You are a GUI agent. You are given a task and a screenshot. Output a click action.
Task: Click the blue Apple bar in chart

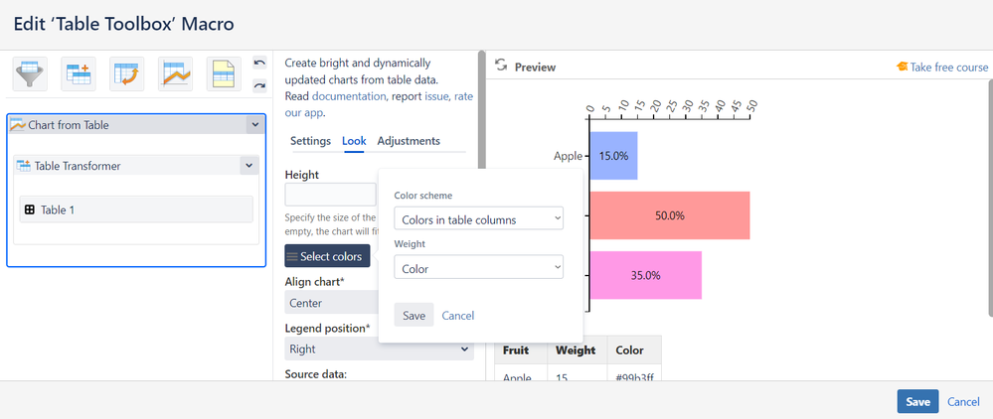pyautogui.click(x=613, y=156)
